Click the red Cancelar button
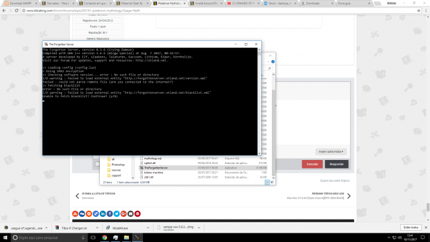Screen dimensions: 430x242 point(312,164)
